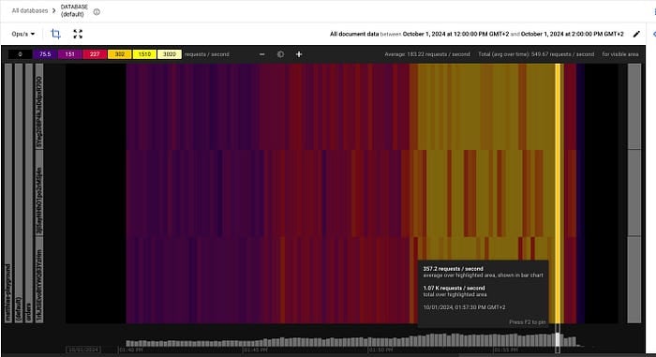The image size is (656, 357).
Task: Click the DATABASE (default) breadcrumb label
Action: 74,10
